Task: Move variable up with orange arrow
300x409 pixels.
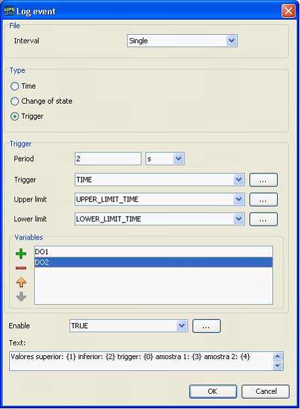Action: click(x=21, y=282)
